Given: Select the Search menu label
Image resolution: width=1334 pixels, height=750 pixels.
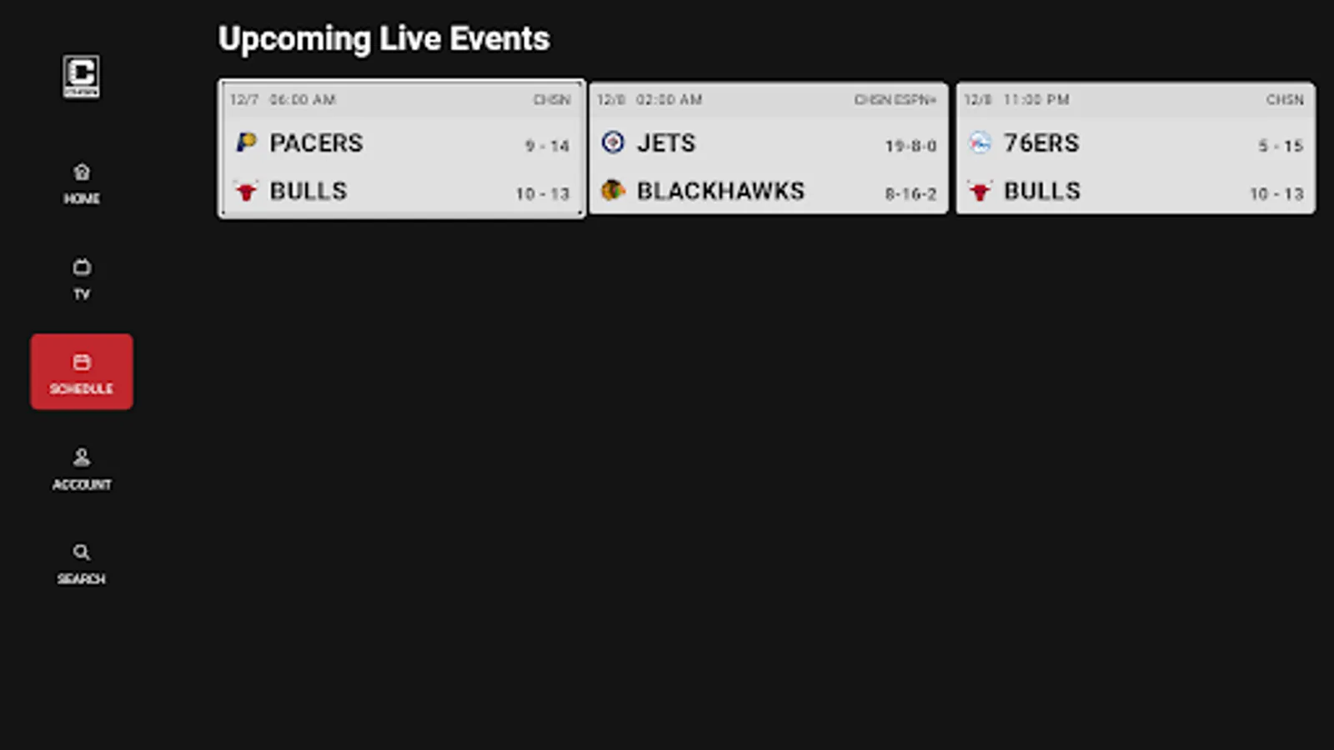Looking at the screenshot, I should pyautogui.click(x=81, y=579).
